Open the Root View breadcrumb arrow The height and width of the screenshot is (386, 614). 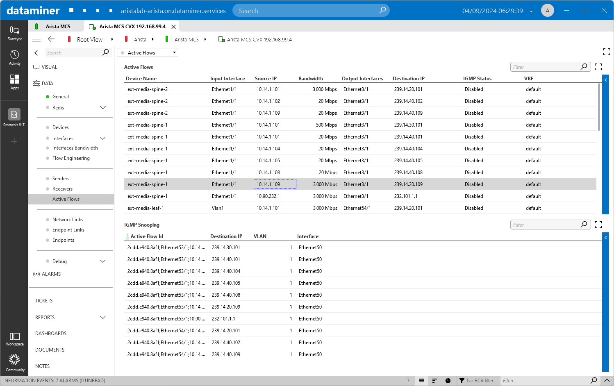(112, 39)
